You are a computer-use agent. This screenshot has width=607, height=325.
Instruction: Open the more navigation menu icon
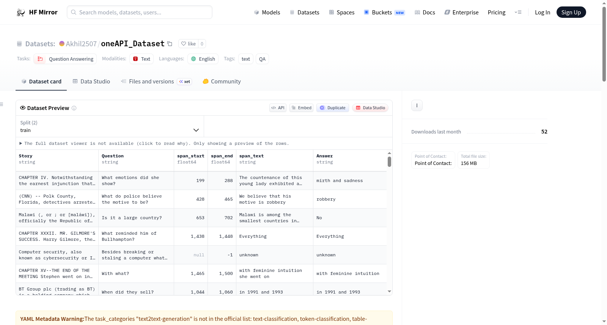click(x=518, y=13)
